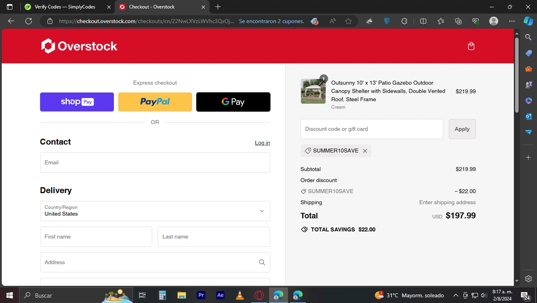
Task: Focus the Email input field
Action: coord(155,163)
